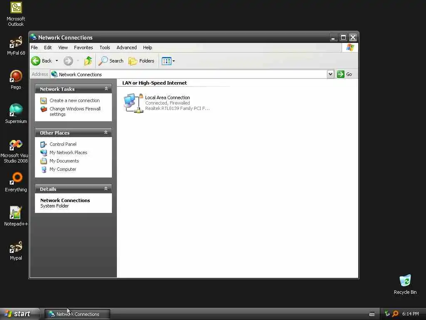The image size is (426, 320).
Task: Open Control Panel from Other Places
Action: coord(63,144)
